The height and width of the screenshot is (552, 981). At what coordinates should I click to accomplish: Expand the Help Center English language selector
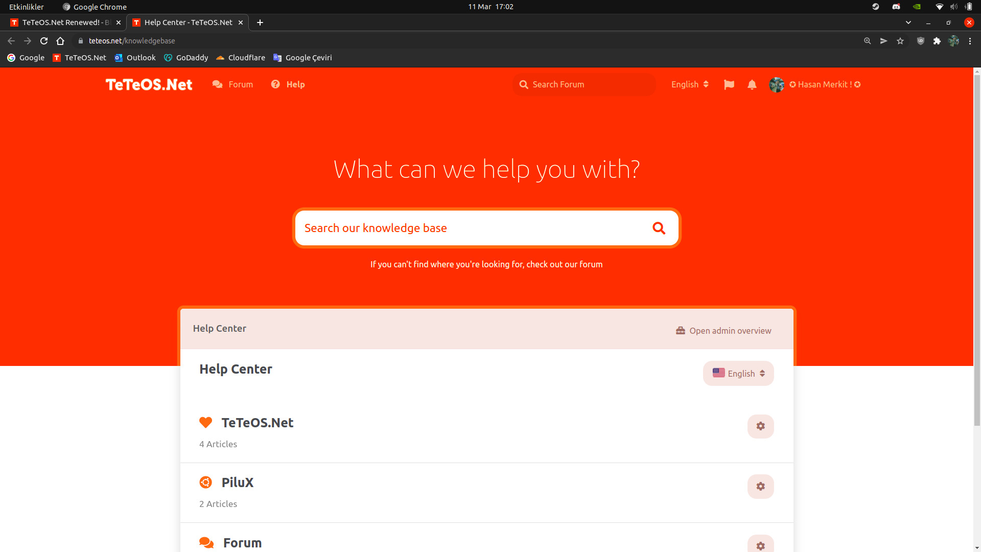click(738, 373)
